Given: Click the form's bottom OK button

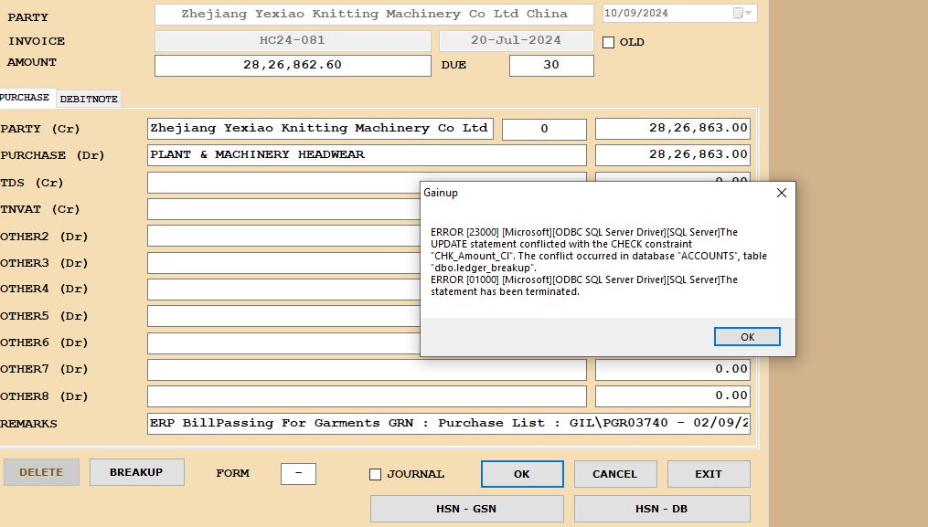Looking at the screenshot, I should pyautogui.click(x=521, y=474).
